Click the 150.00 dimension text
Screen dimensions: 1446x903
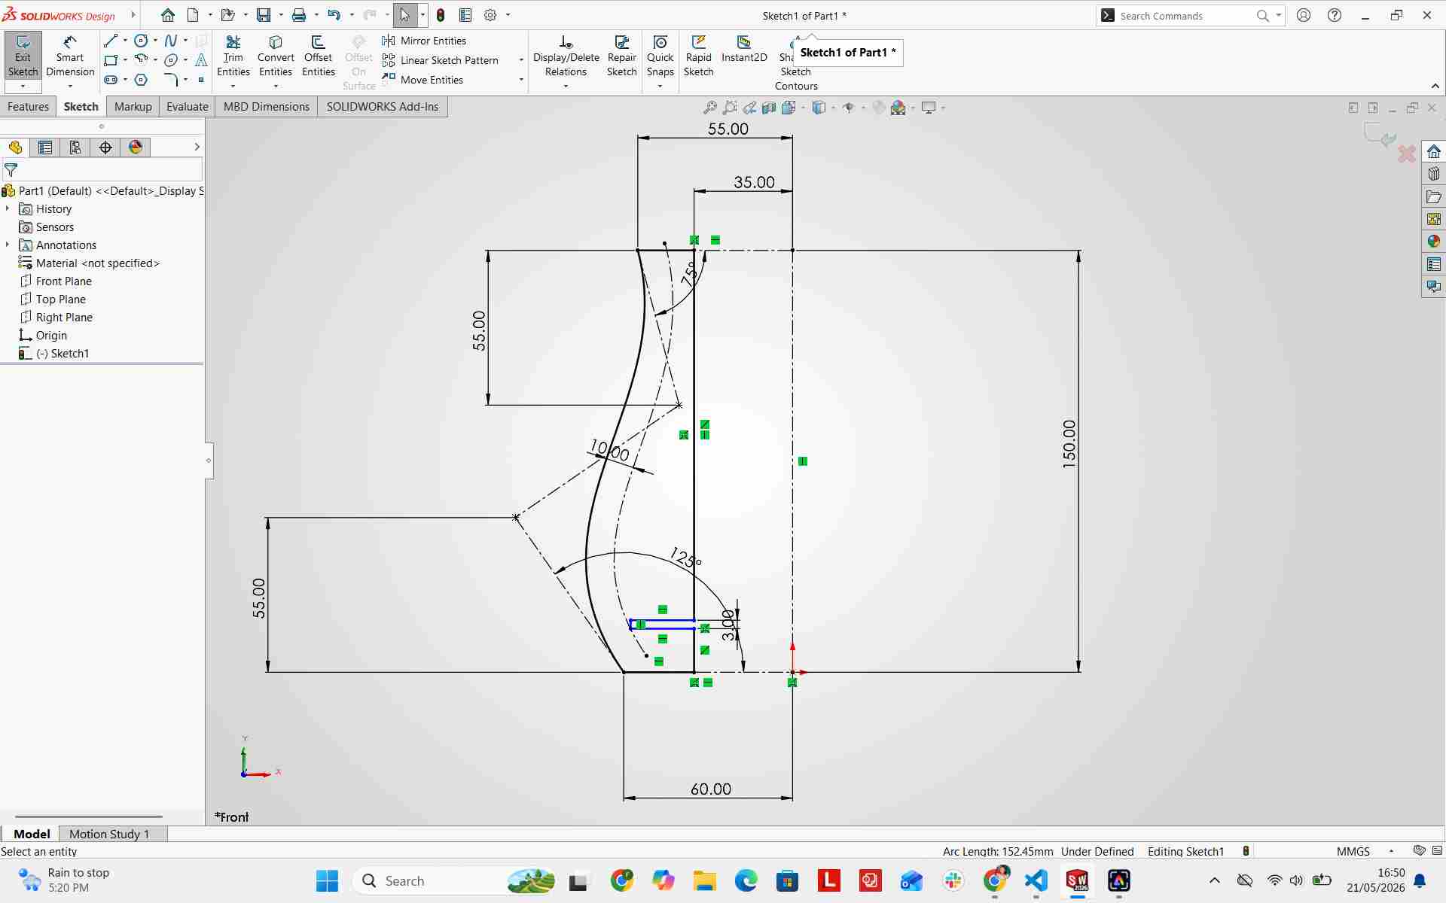(1069, 445)
